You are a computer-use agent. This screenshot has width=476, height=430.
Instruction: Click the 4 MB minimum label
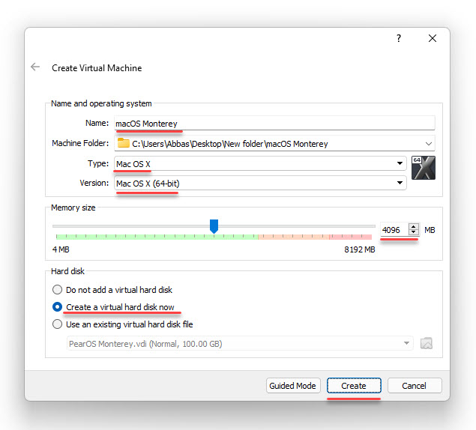(61, 249)
